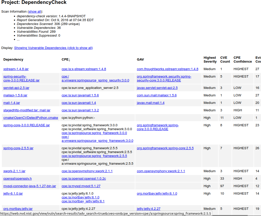
Task: Expand the '...' scan info item
Action: click(18, 39)
